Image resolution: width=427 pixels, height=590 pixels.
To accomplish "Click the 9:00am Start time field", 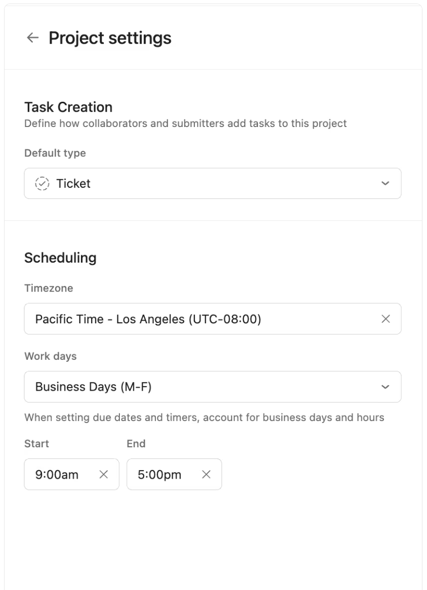I will (x=57, y=475).
